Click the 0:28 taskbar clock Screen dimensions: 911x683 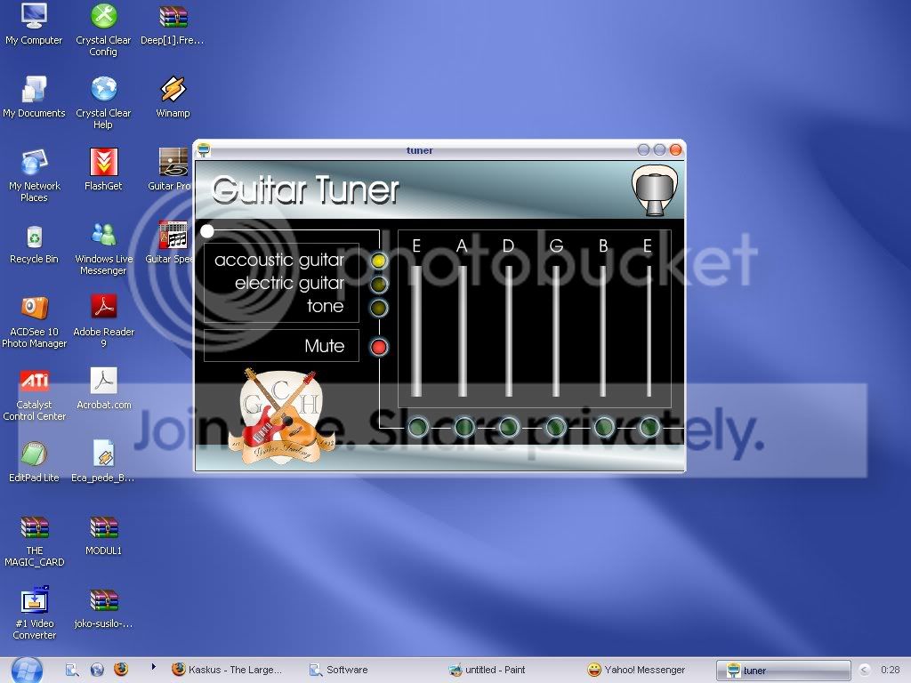tap(890, 670)
